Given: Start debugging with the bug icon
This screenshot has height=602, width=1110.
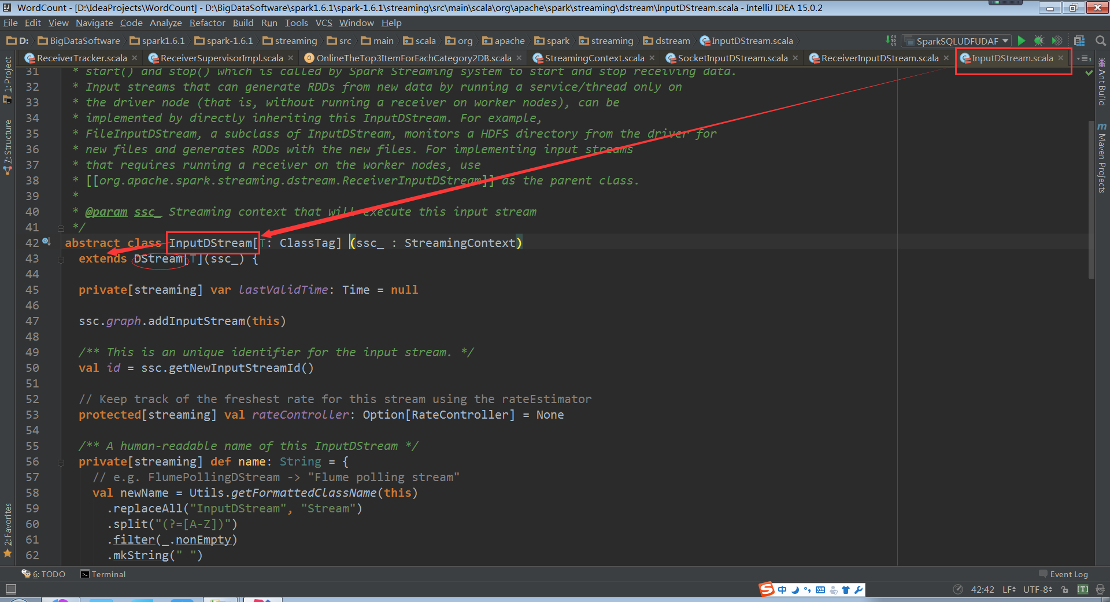Looking at the screenshot, I should tap(1039, 40).
